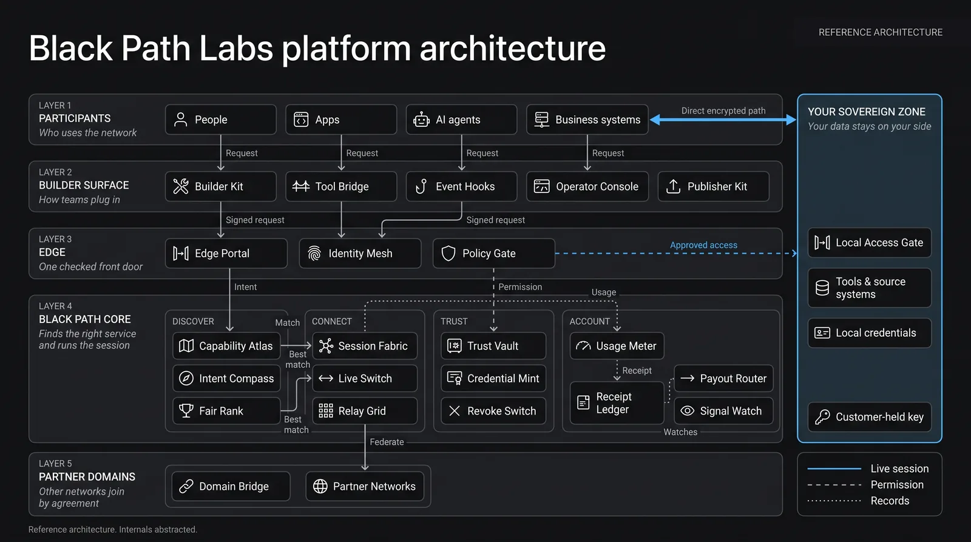
Task: Click the 'REFERENCE ARCHITECTURE' header text
Action: 881,32
